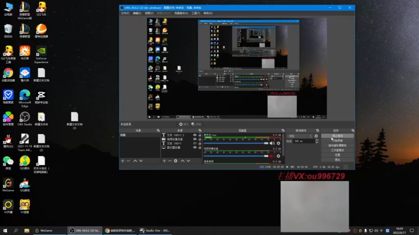Click the 启动虚拟摄像机 virtual camera button
The height and width of the screenshot is (235, 419).
tap(337, 146)
